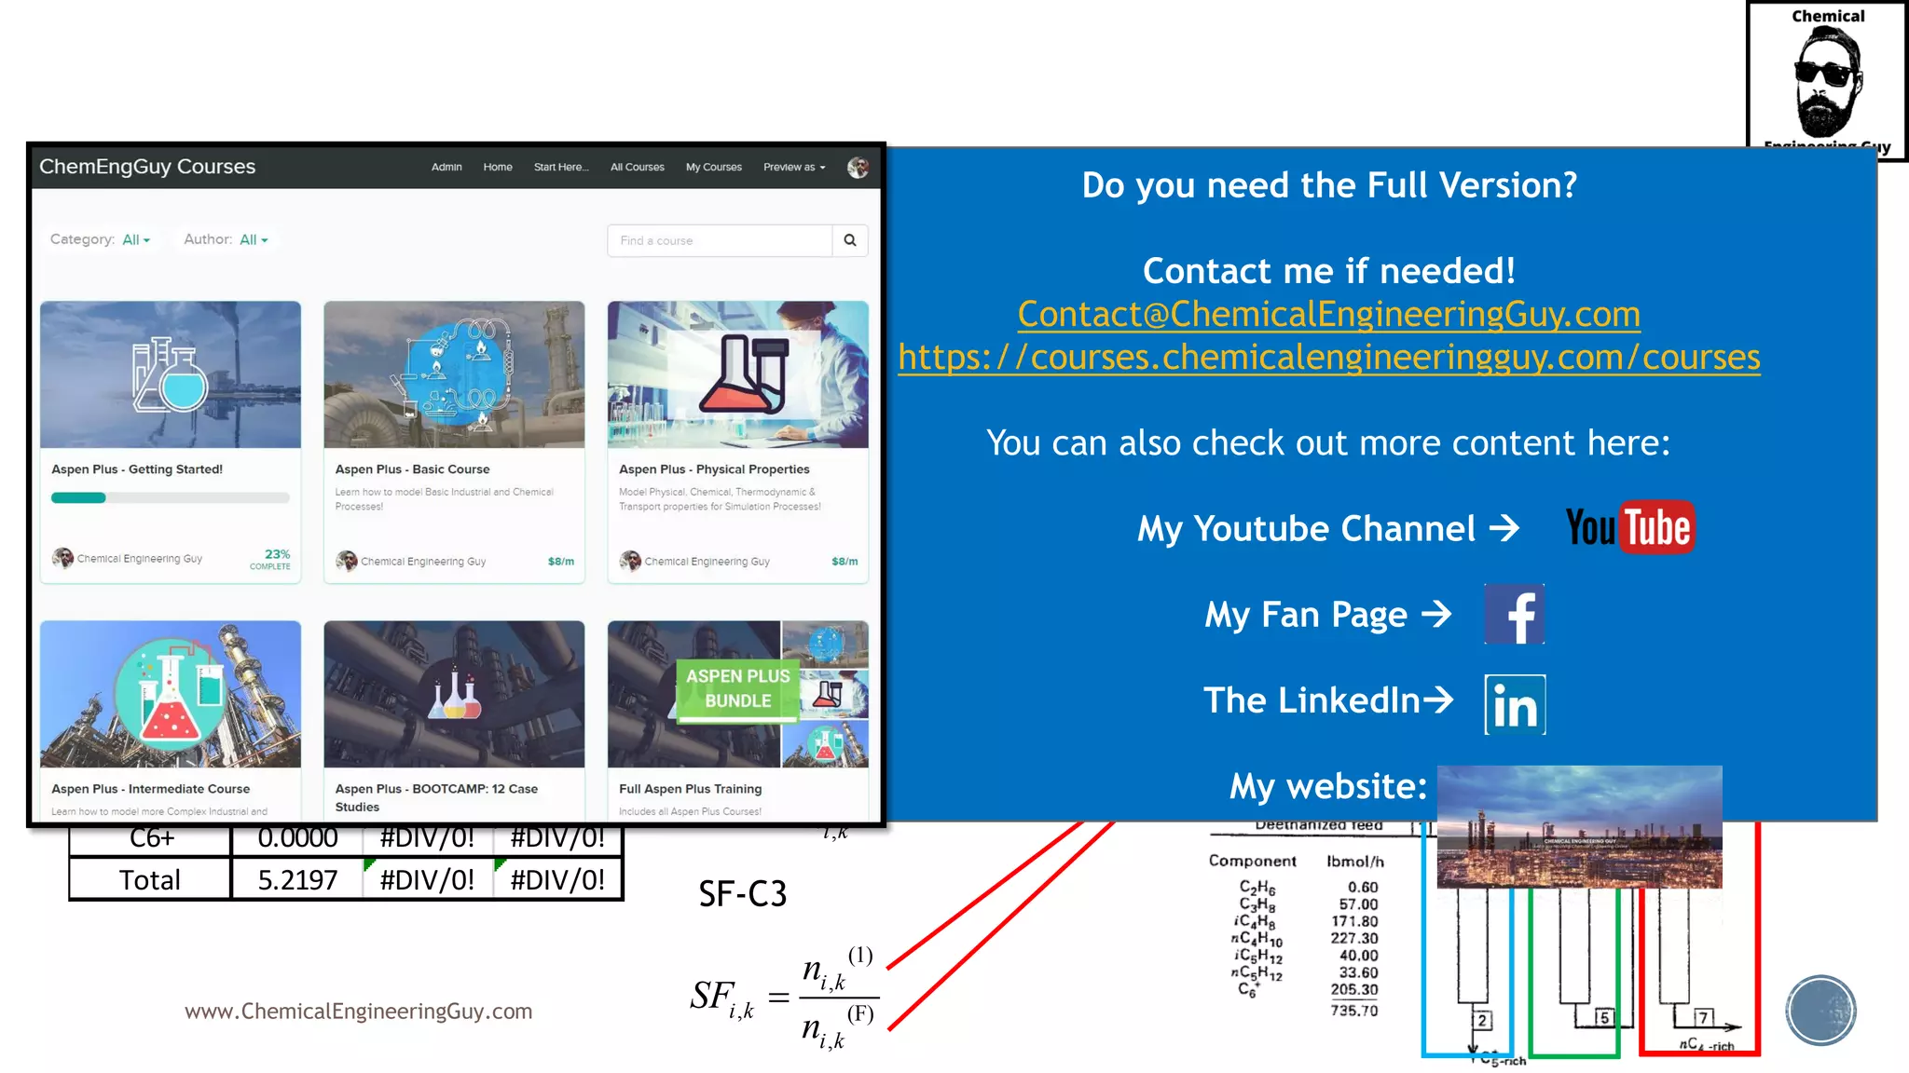
Task: Open Aspen Plus - Intermediate Course thumbnail
Action: [x=171, y=695]
